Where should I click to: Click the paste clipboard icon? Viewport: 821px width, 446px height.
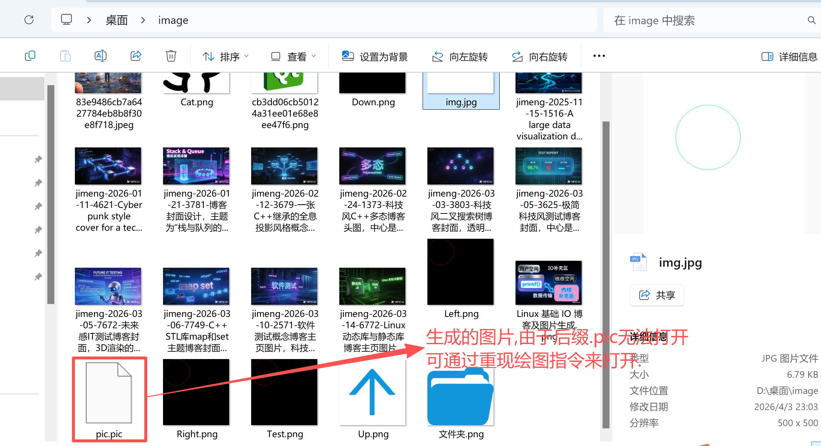point(65,56)
